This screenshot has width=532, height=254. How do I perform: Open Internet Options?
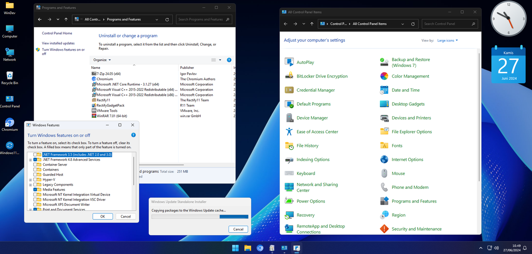pos(402,159)
